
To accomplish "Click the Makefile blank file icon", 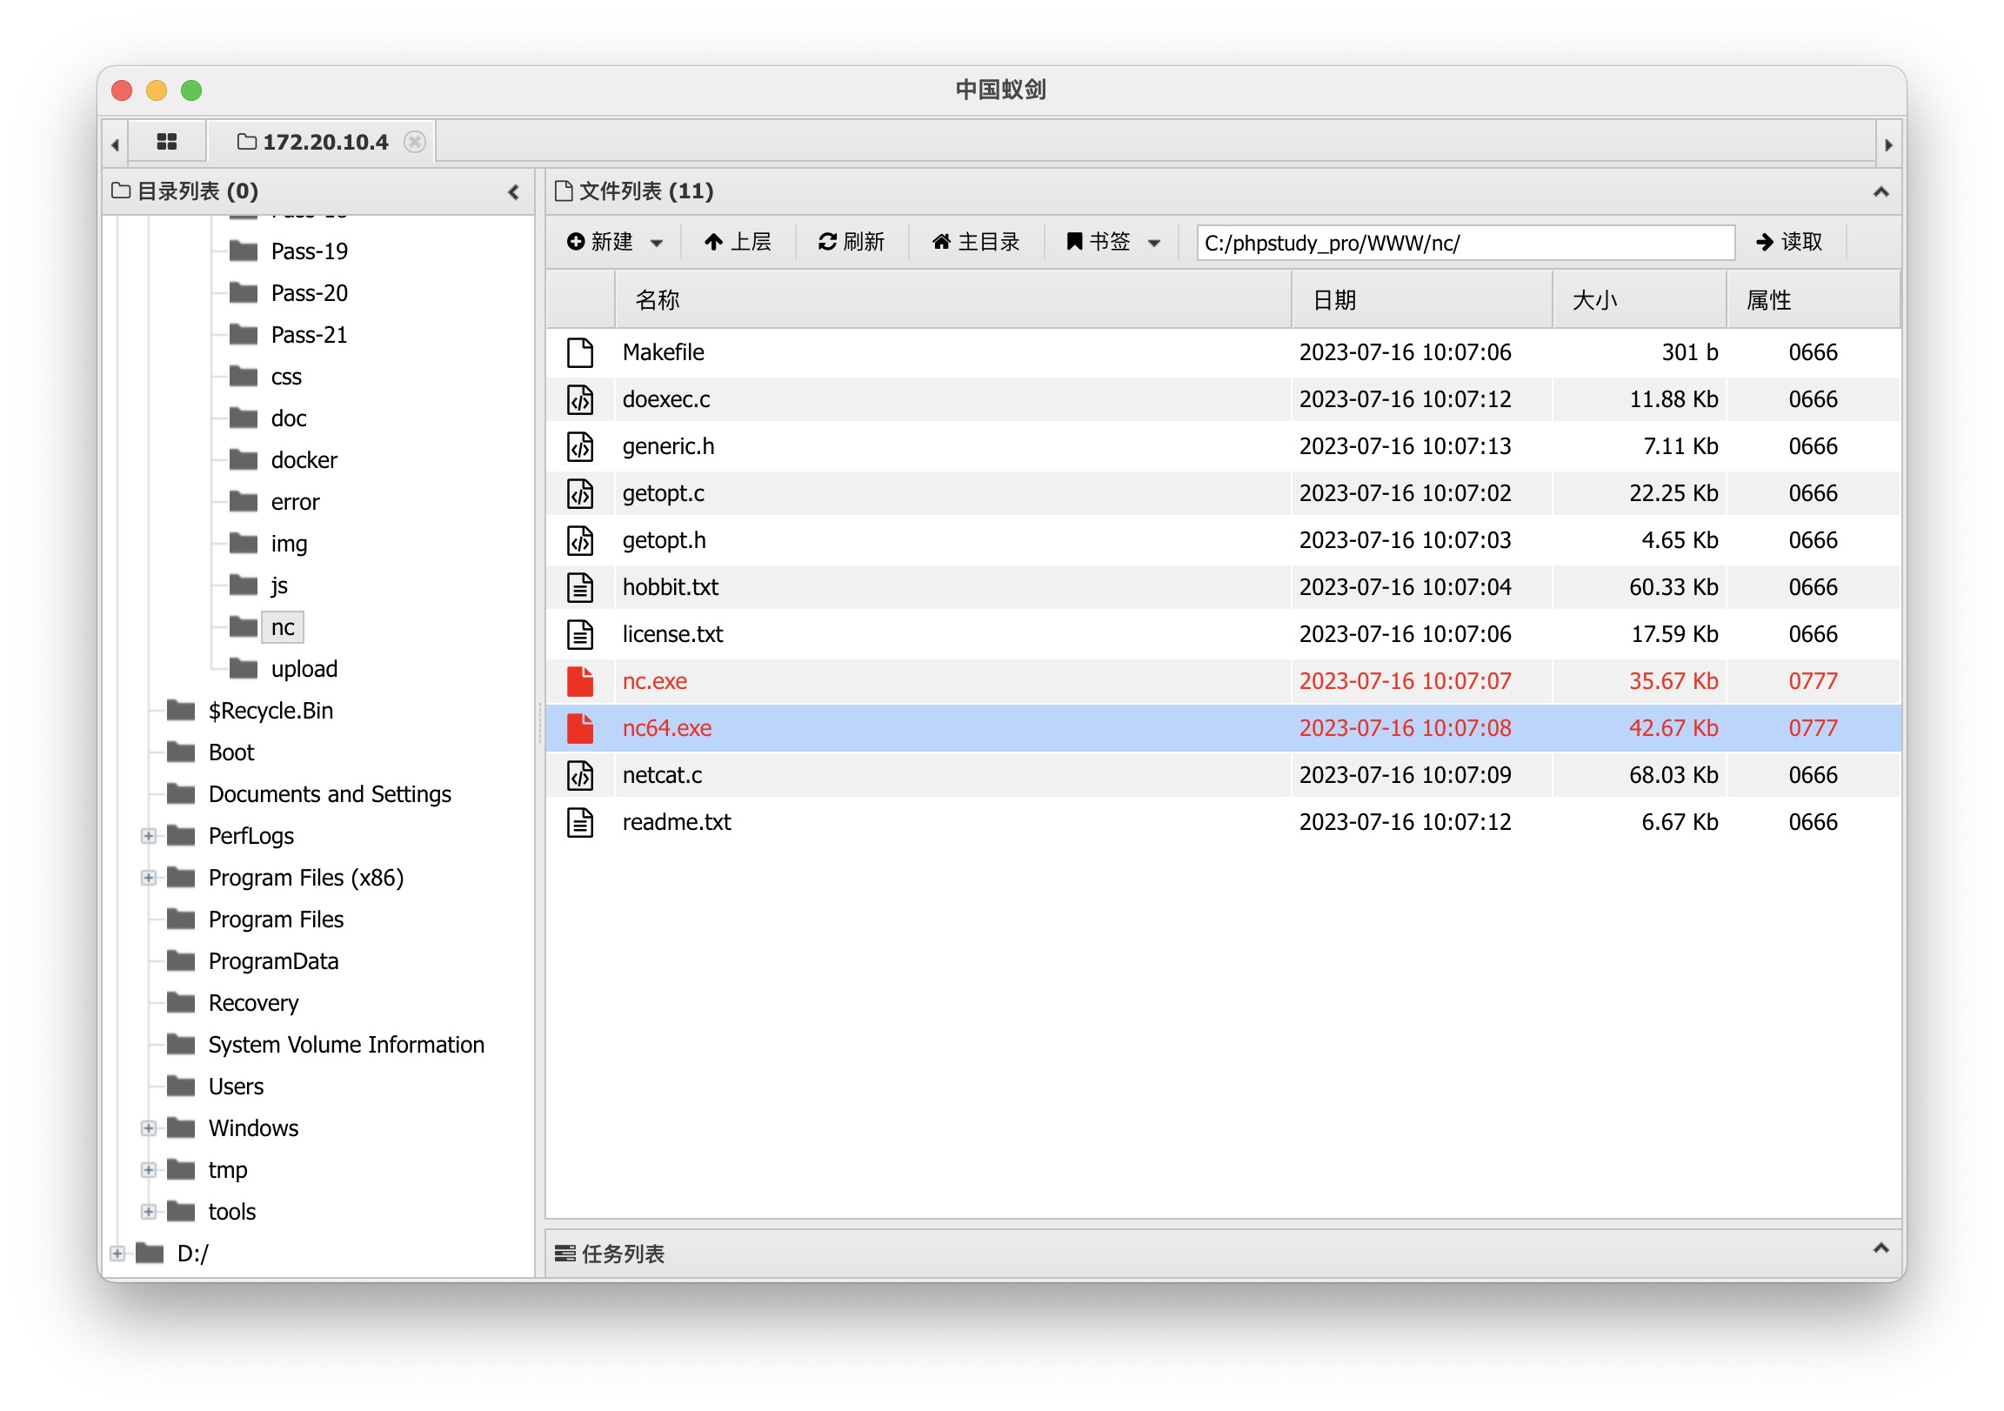I will pos(580,353).
